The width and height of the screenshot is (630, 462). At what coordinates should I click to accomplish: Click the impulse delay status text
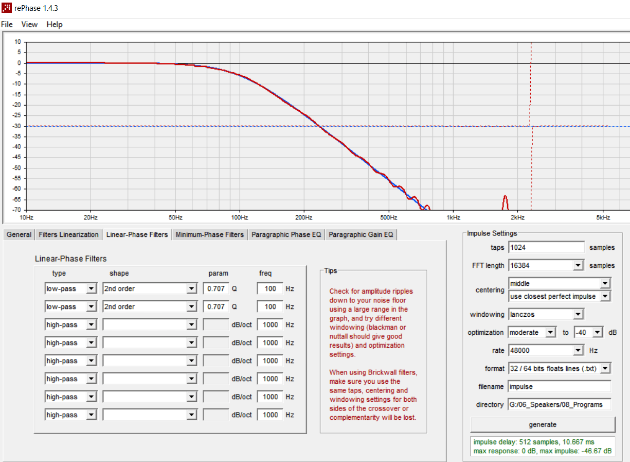[534, 442]
